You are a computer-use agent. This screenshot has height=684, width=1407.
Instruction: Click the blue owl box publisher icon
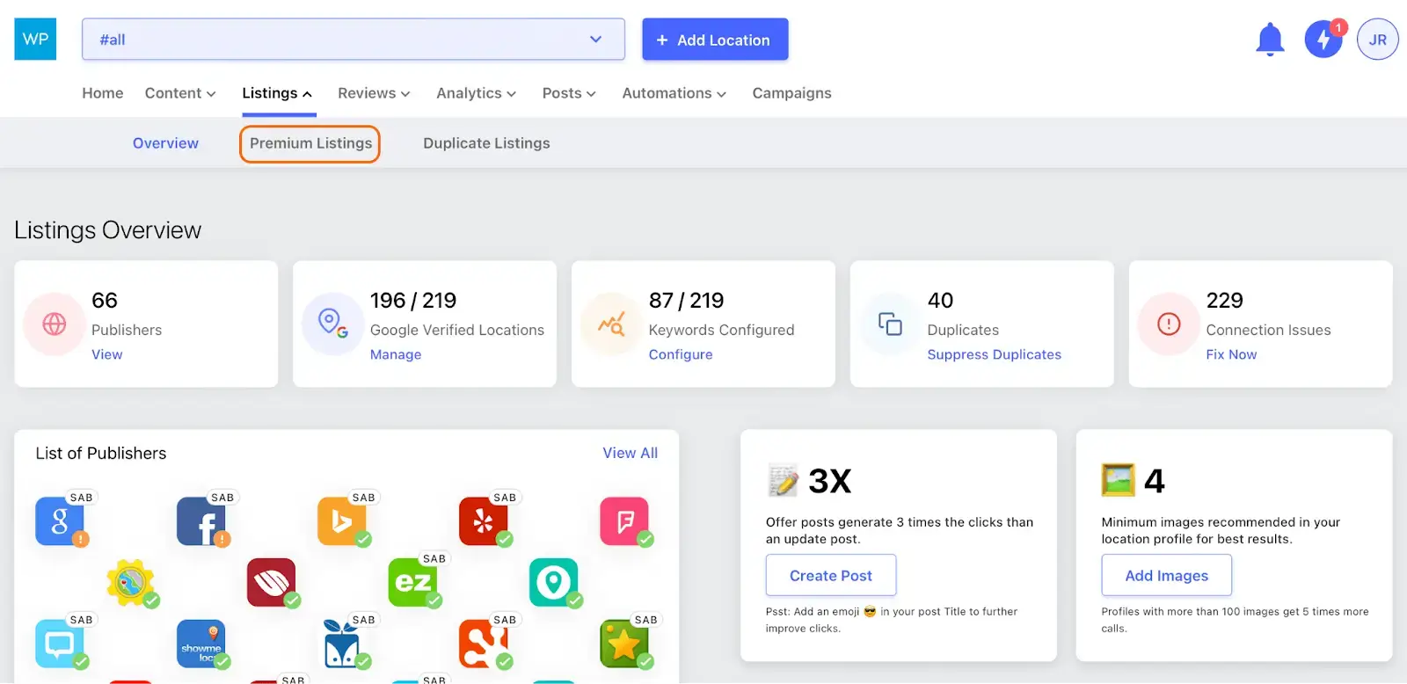pos(342,644)
